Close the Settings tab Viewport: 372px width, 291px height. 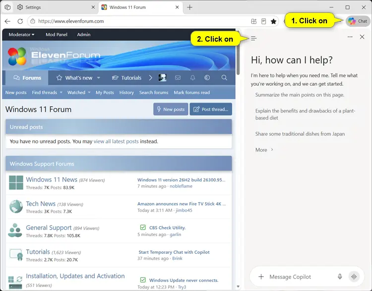[93, 7]
